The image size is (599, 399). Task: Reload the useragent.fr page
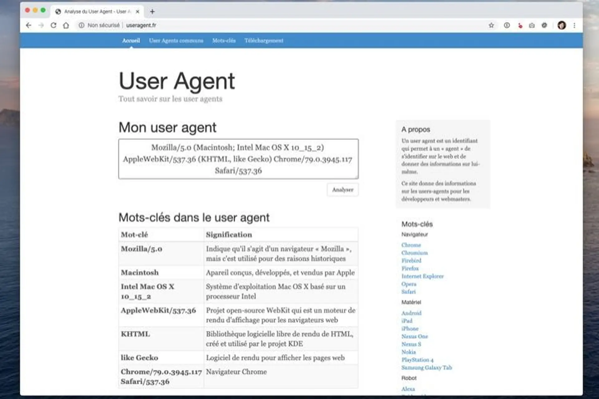coord(53,26)
